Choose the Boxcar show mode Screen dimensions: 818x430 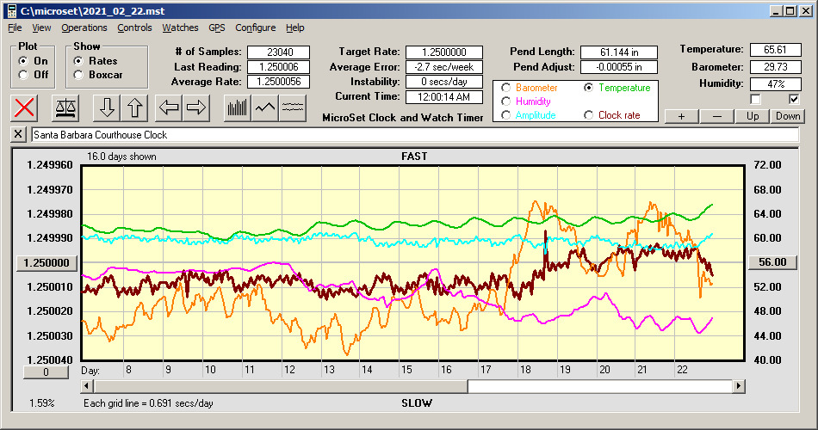79,75
